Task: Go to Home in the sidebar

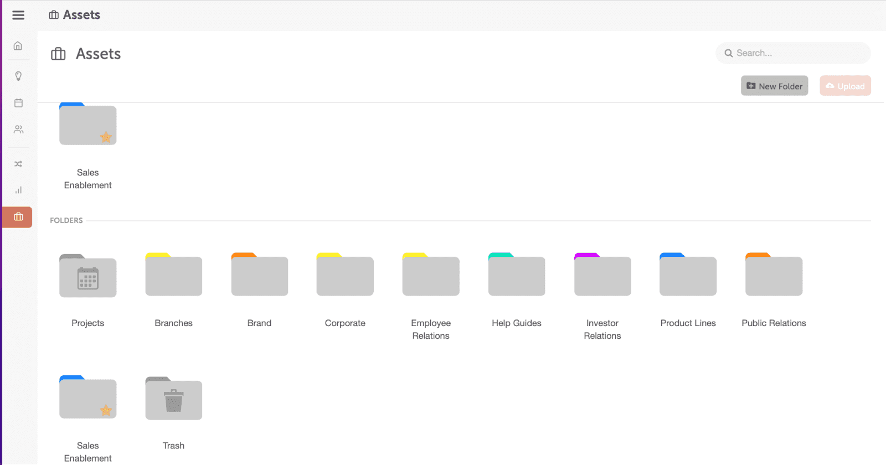Action: 18,46
